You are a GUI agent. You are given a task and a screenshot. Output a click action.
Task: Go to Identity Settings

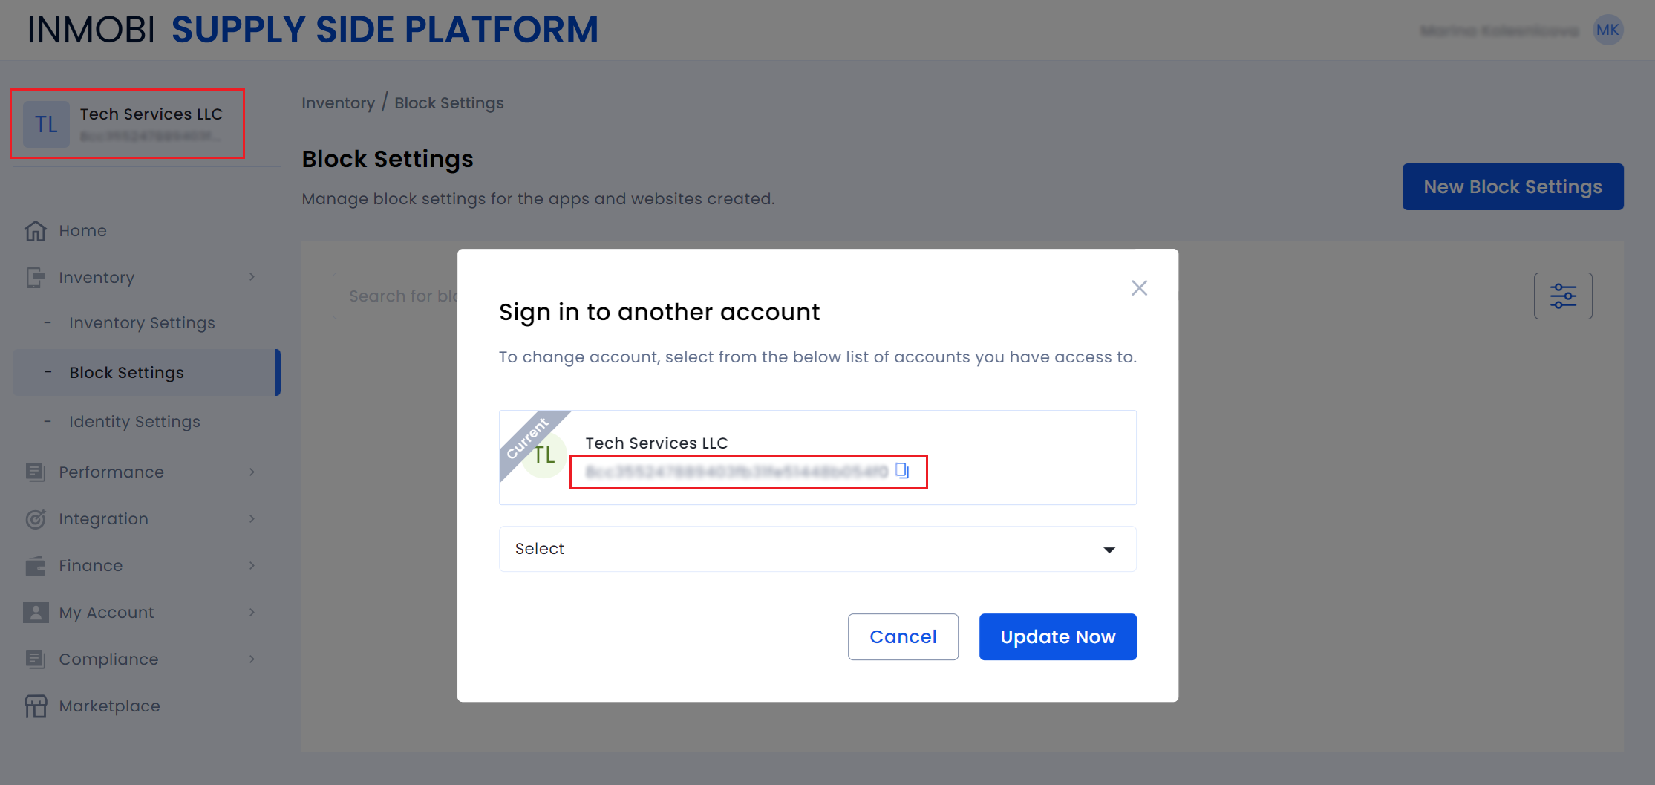point(134,422)
